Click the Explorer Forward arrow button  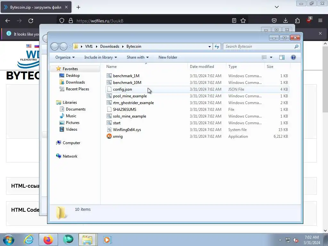point(63,46)
